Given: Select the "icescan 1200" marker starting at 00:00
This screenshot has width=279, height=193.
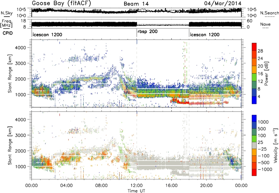Looking at the screenshot, I should pyautogui.click(x=47, y=34).
